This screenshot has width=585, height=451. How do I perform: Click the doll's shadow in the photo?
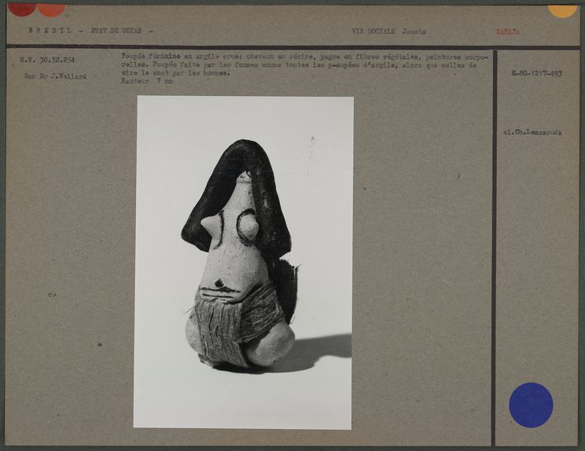(318, 353)
